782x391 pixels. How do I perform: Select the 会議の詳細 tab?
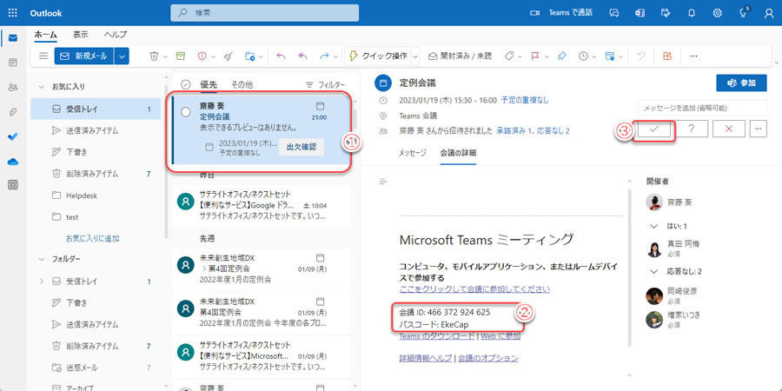click(458, 153)
